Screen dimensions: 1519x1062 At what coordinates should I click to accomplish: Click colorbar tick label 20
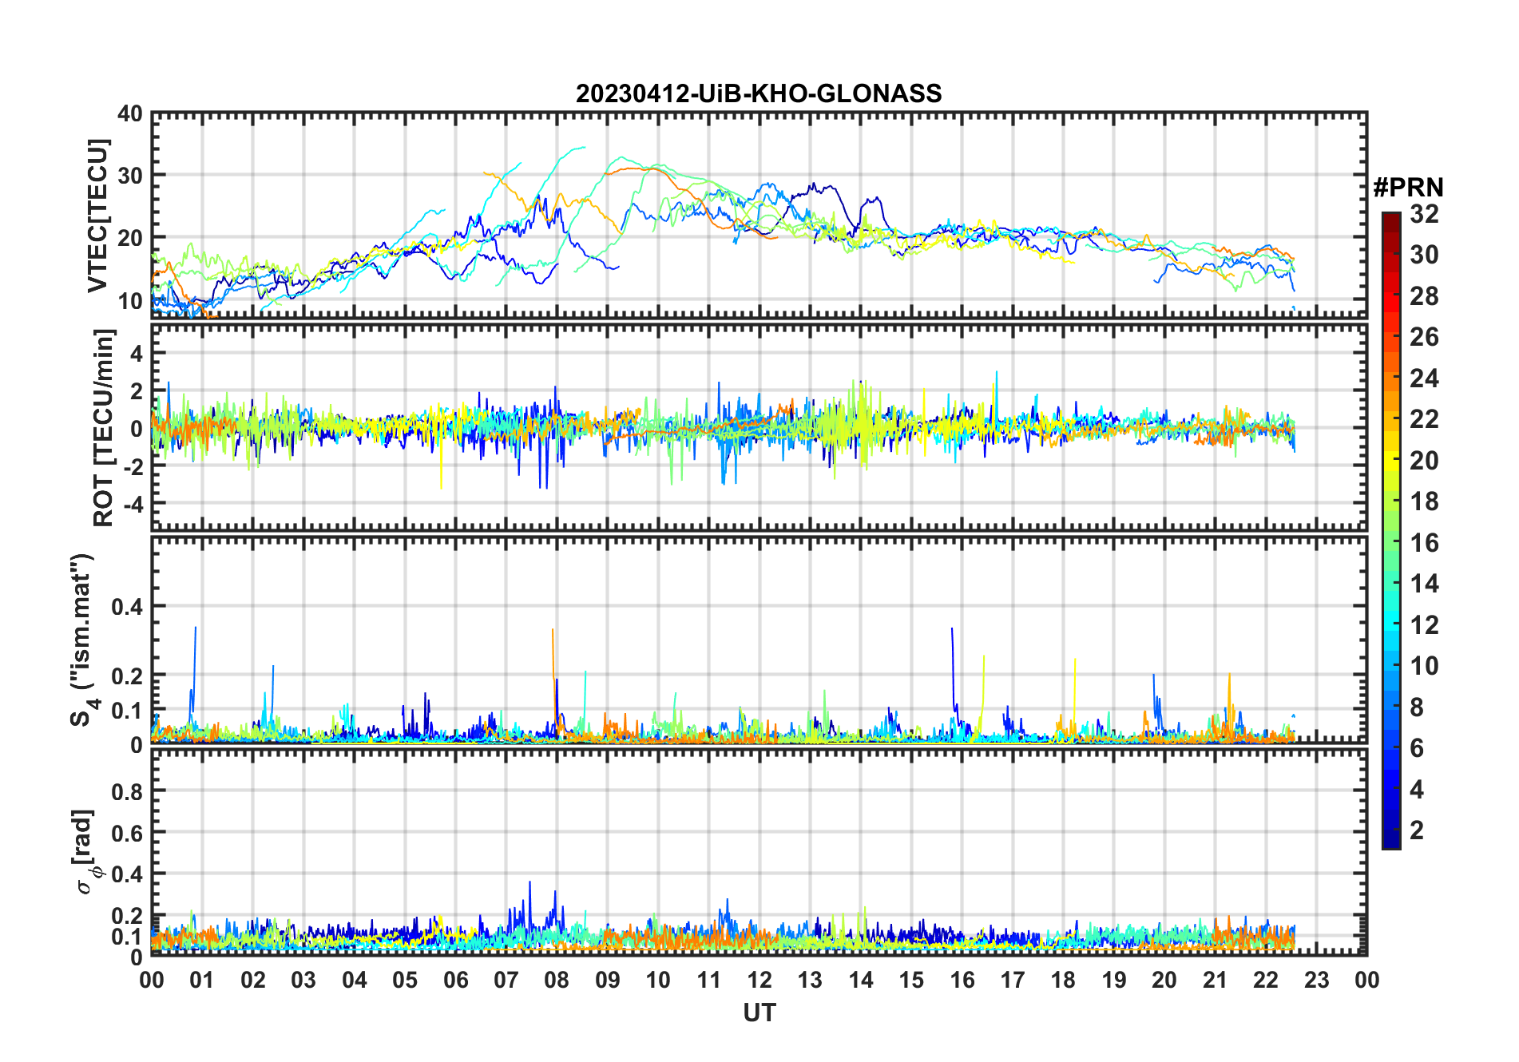pos(1424,461)
